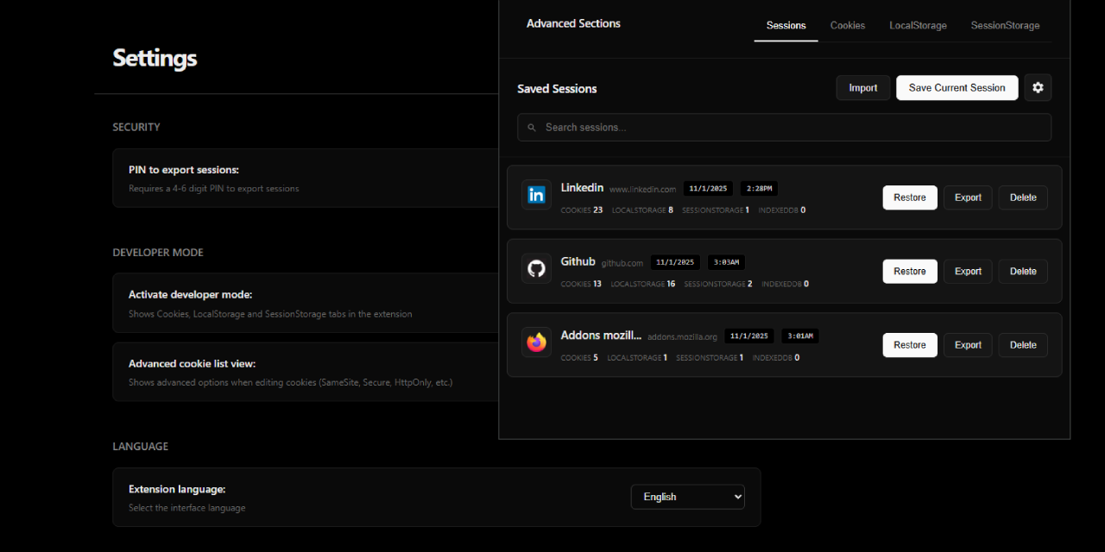Click the GitHub octocat logo icon
The image size is (1105, 552).
tap(536, 269)
